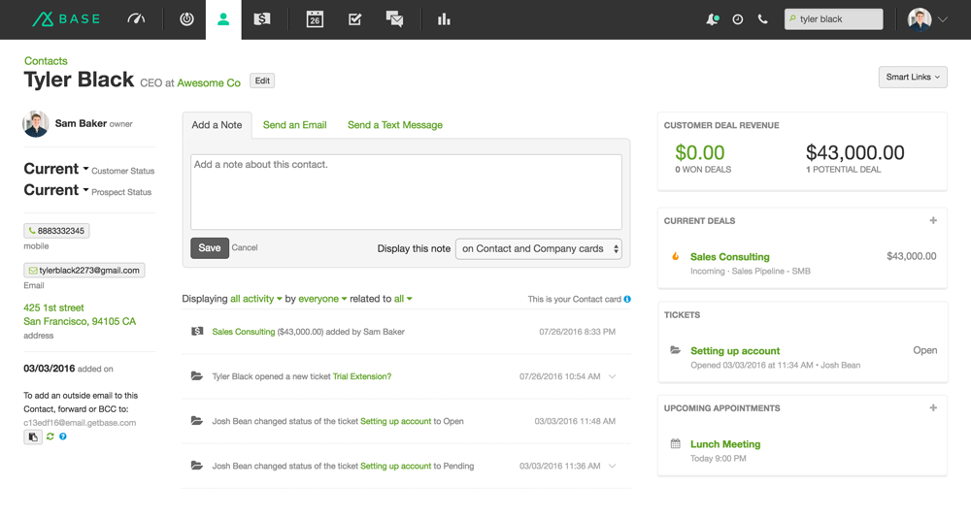The image size is (971, 518).
Task: Open the Smart Links dropdown
Action: [x=913, y=77]
